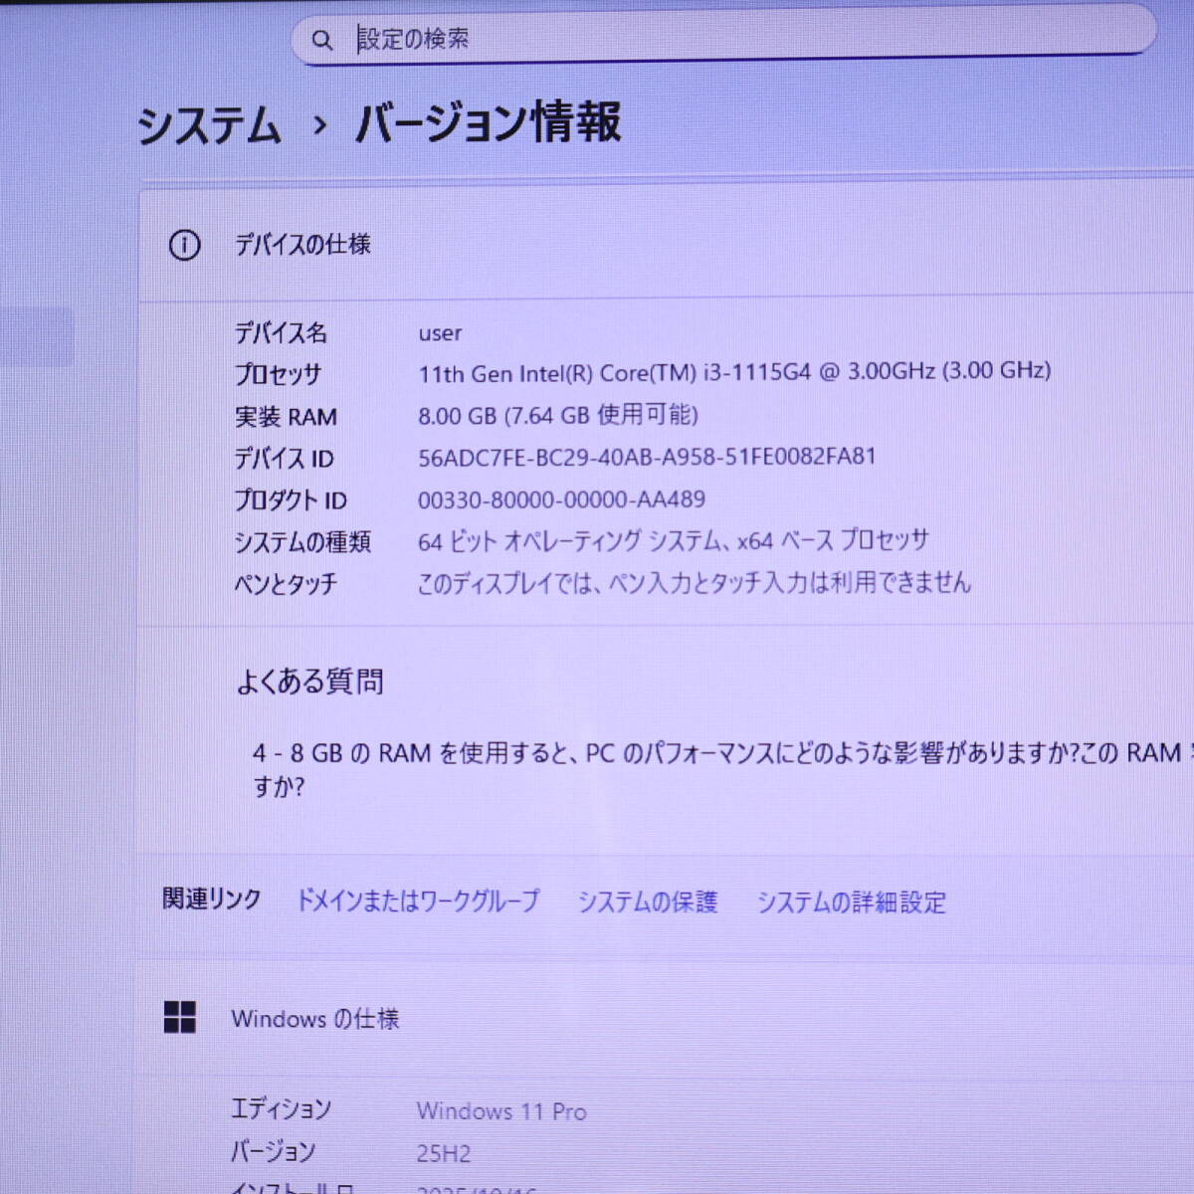The width and height of the screenshot is (1194, 1194).
Task: Open the システムの保護 link
Action: 647,901
